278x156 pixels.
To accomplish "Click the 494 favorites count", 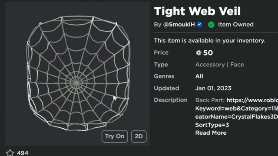I will pos(23,153).
